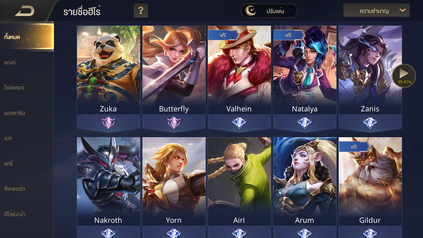423x238 pixels.
Task: Select the Airi hero card
Action: pyautogui.click(x=239, y=182)
